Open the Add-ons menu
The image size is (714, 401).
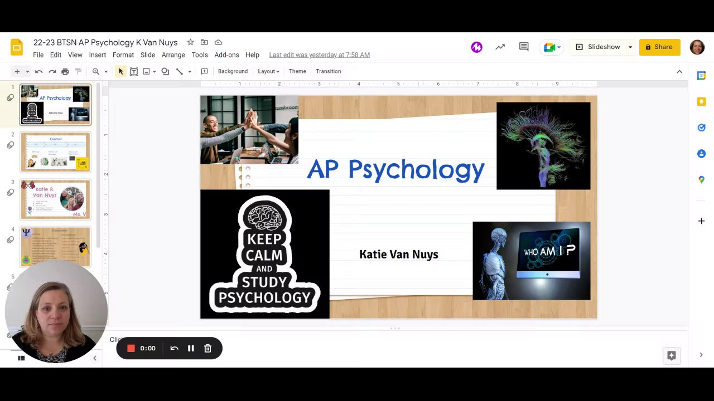tap(226, 55)
